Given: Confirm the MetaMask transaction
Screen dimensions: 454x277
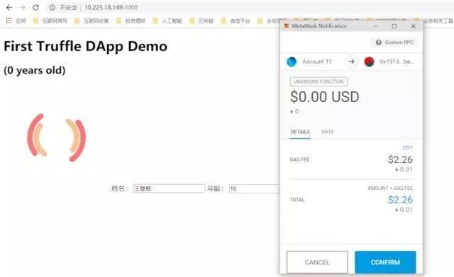Looking at the screenshot, I should [385, 262].
